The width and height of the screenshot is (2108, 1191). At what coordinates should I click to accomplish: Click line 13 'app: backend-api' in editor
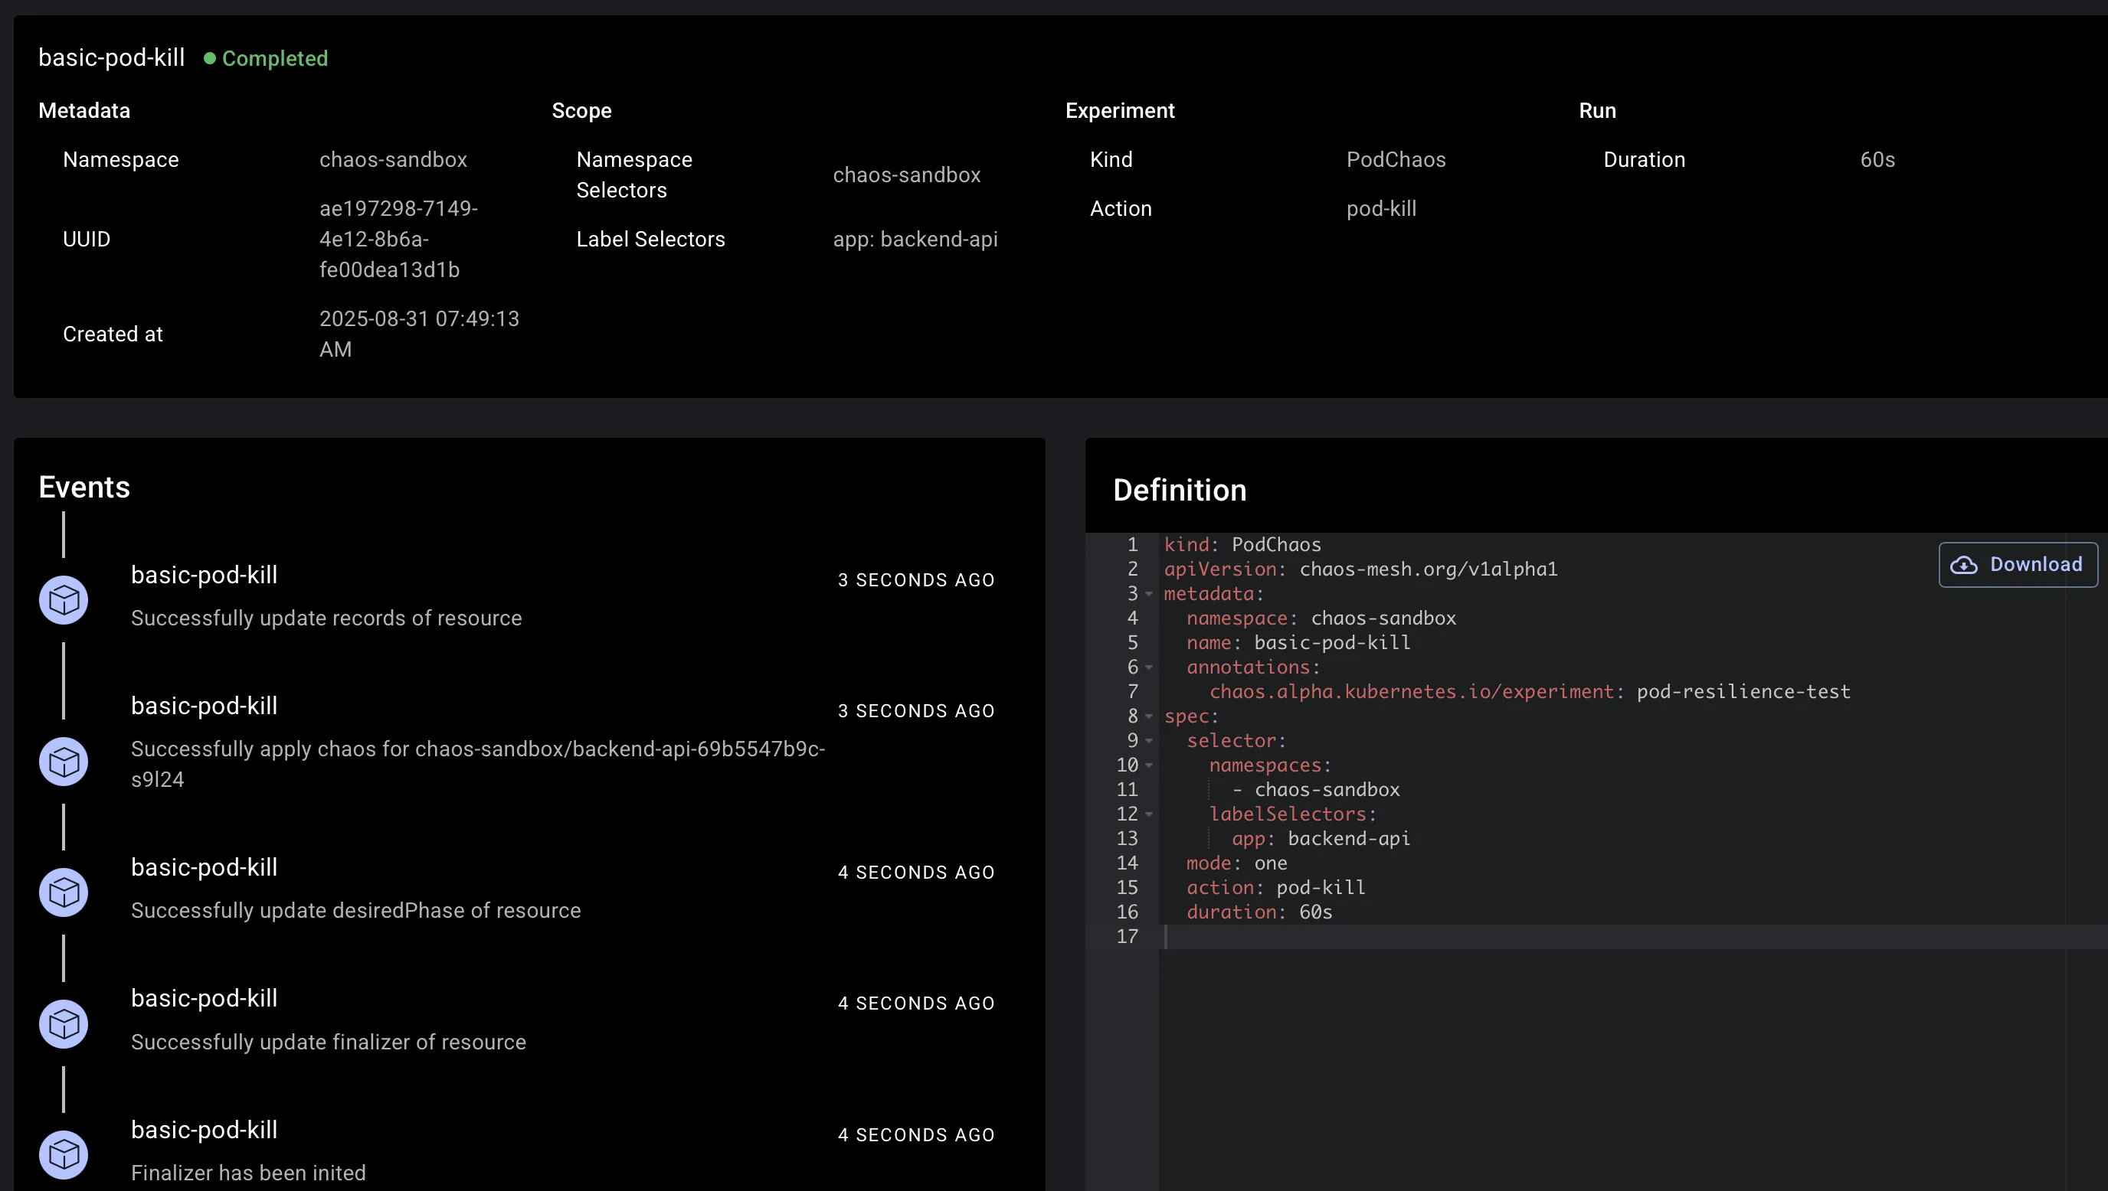(x=1321, y=839)
